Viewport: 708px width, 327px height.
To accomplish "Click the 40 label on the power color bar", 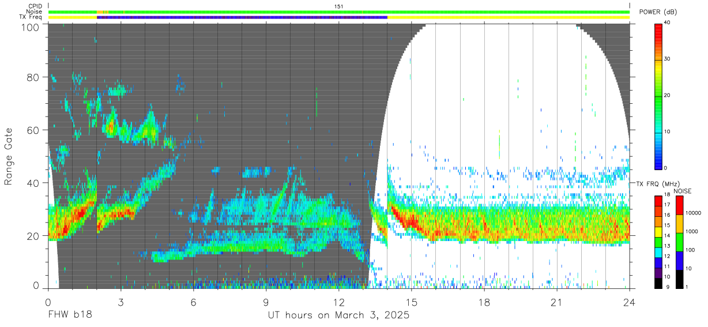I will [668, 23].
